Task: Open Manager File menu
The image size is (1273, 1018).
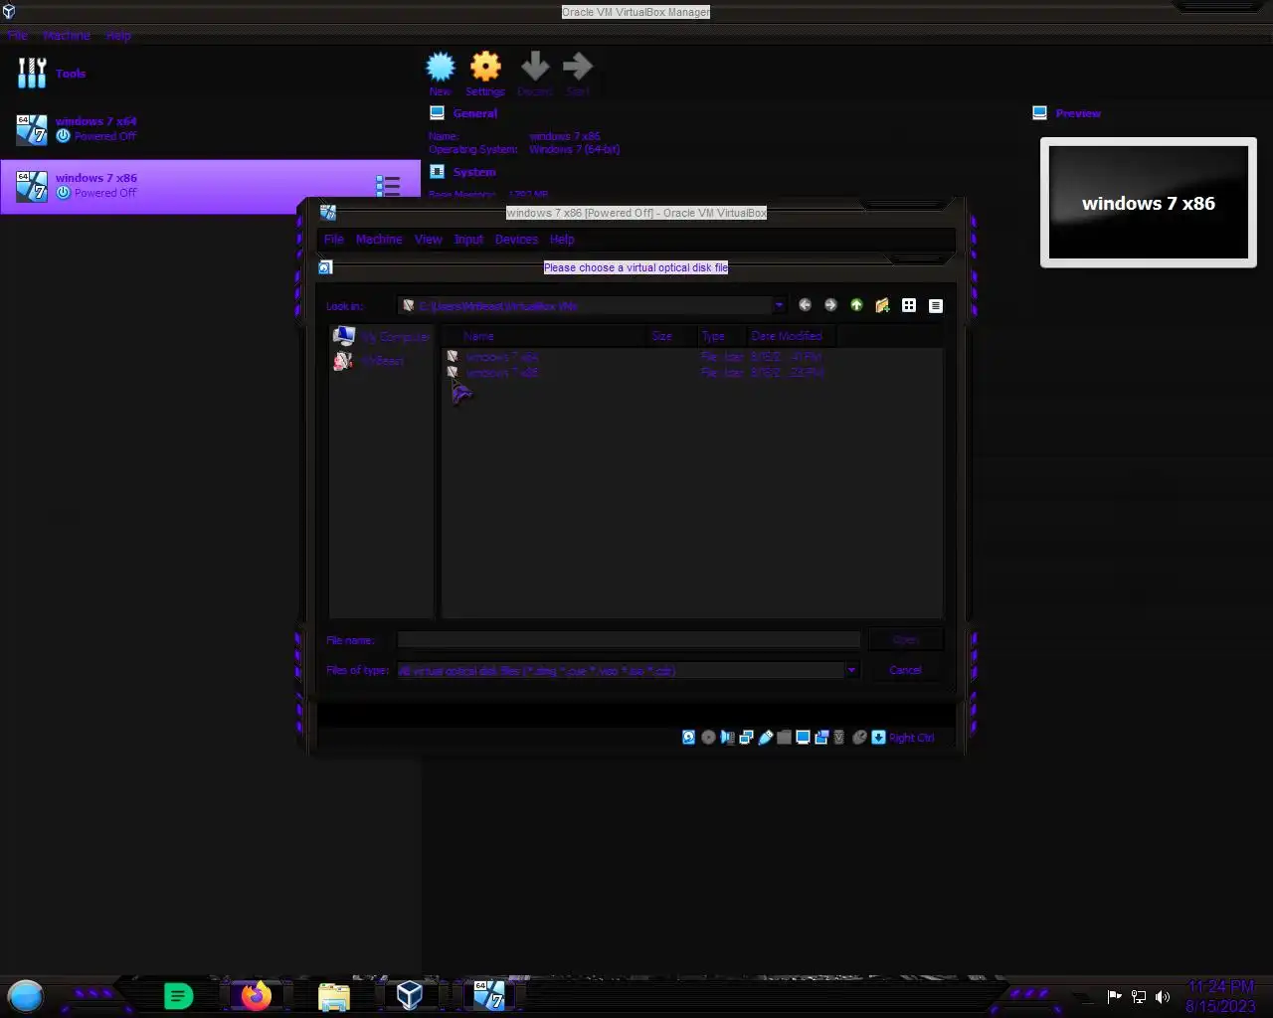Action: pos(18,35)
